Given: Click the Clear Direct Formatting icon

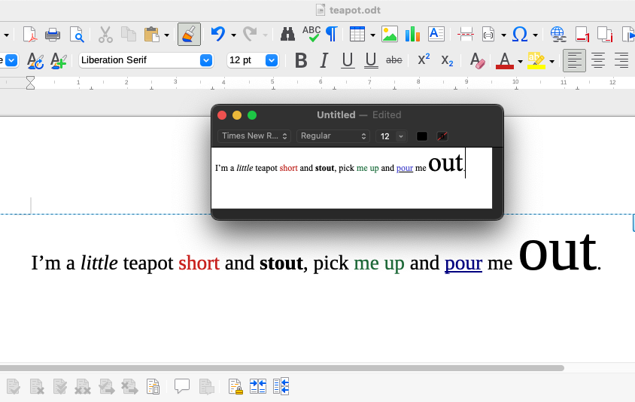Looking at the screenshot, I should (x=476, y=60).
